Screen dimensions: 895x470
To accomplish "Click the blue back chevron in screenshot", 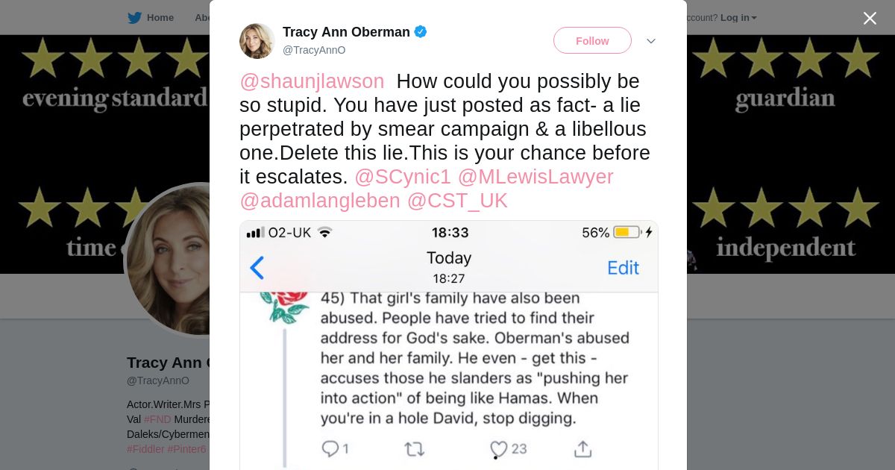I will [257, 268].
